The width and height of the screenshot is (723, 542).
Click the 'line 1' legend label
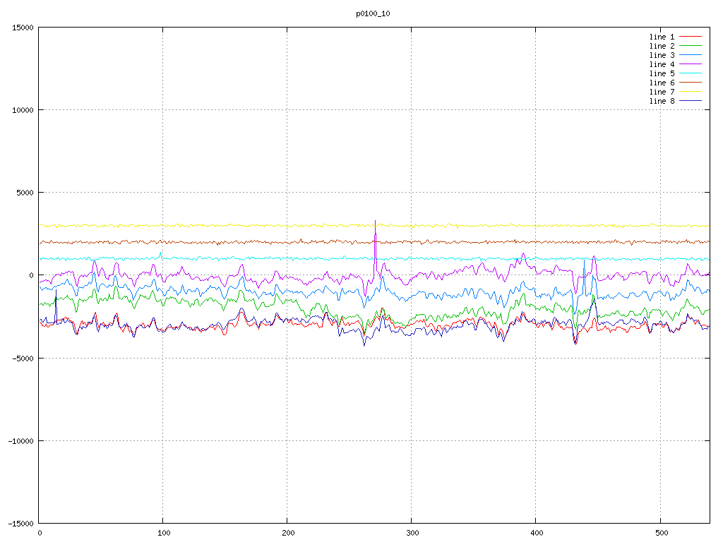click(662, 37)
